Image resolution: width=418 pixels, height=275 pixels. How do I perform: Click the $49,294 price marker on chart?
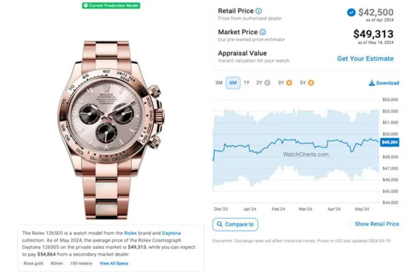point(389,142)
